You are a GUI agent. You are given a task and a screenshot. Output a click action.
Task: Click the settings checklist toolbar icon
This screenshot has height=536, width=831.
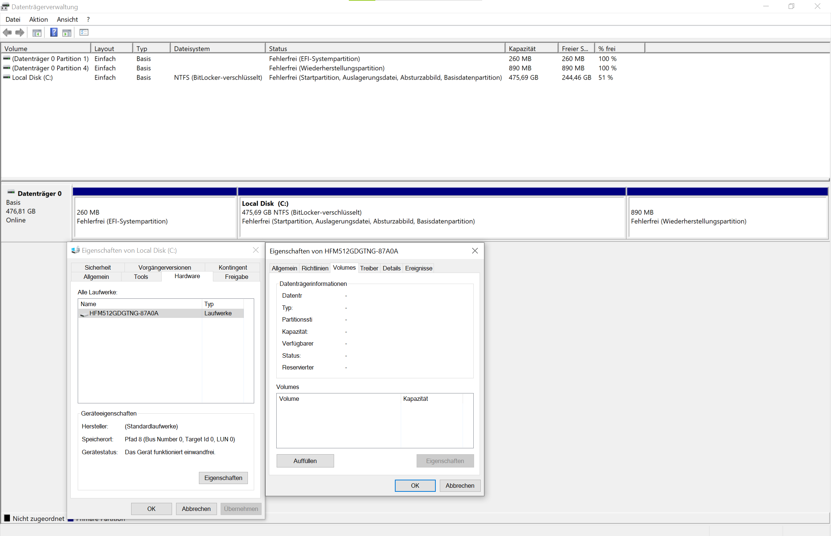click(x=84, y=32)
